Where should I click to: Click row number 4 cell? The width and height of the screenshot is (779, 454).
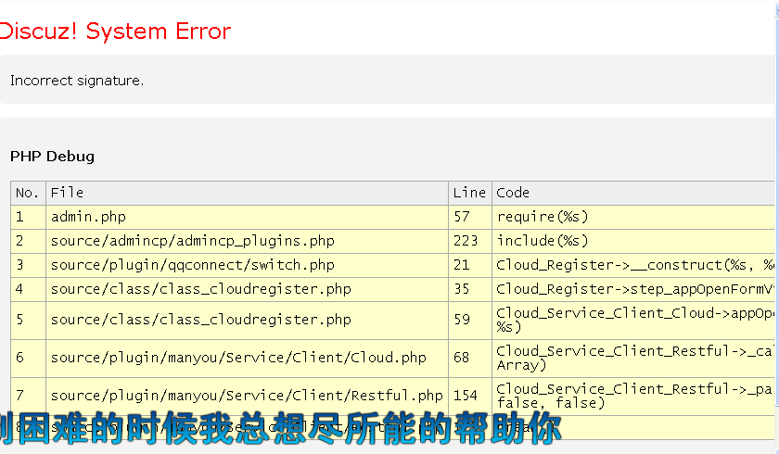[29, 289]
